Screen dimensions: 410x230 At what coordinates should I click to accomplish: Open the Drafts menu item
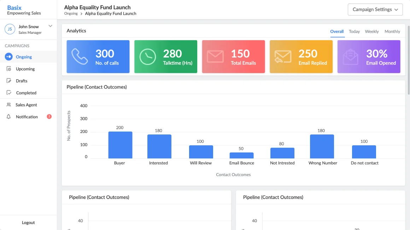point(28,81)
